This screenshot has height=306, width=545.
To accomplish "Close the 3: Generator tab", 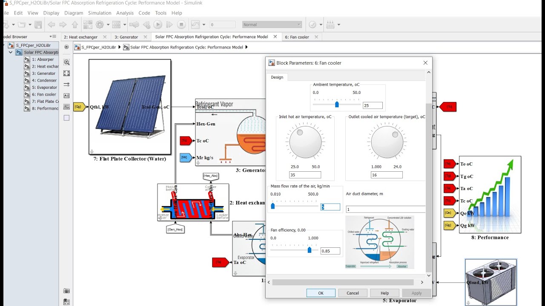I will click(x=146, y=37).
